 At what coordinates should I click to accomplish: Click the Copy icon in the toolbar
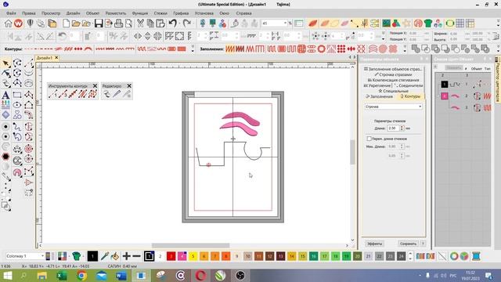pos(150,23)
